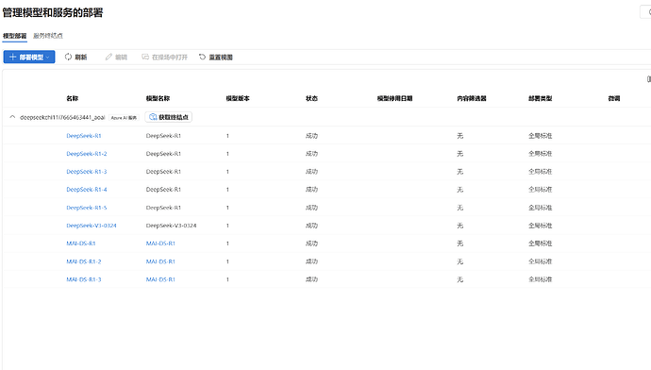Click version 1 in DeepSeek-R1 row

coord(227,136)
